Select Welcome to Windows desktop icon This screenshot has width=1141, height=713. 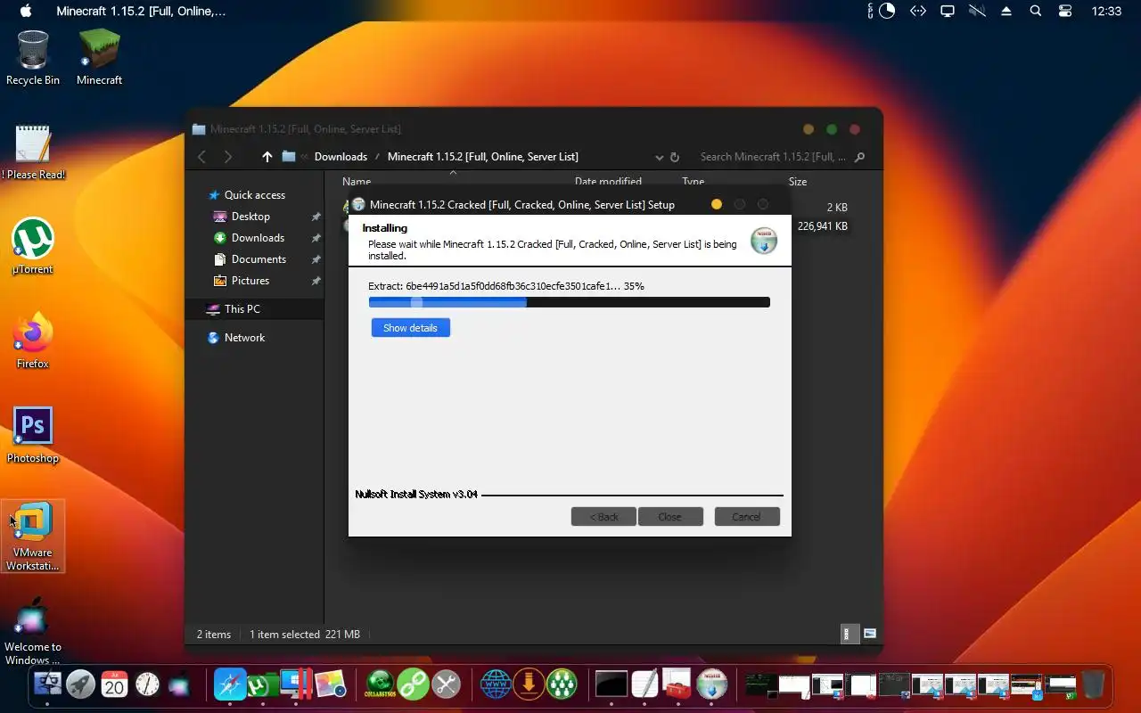33,632
